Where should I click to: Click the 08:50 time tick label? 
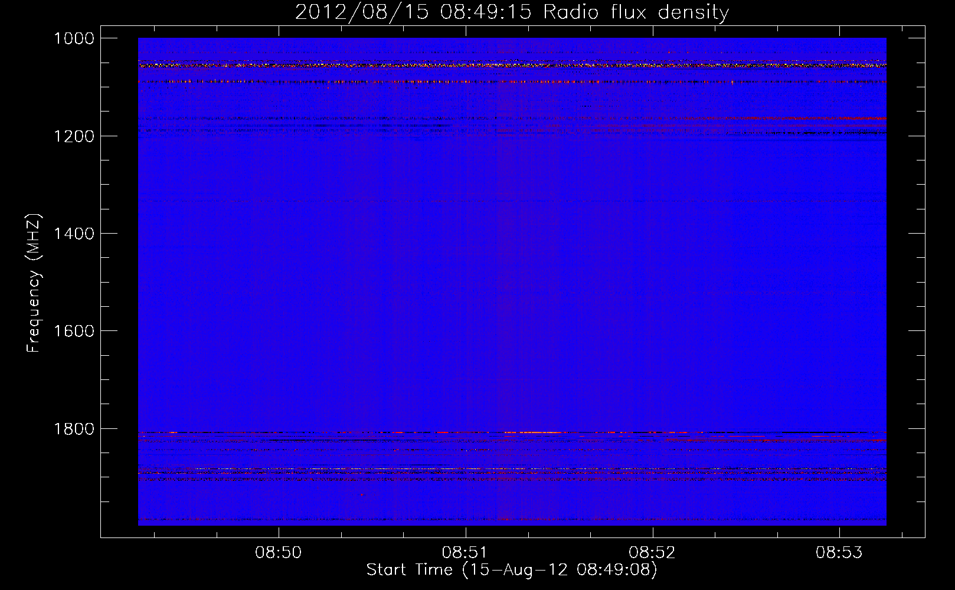tap(278, 552)
